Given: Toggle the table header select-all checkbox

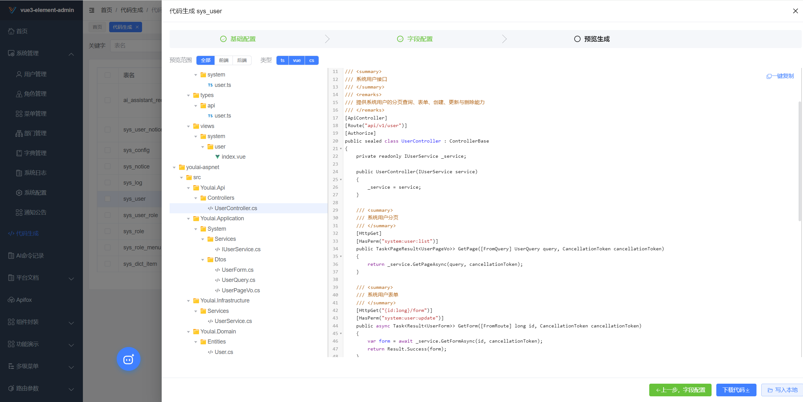Looking at the screenshot, I should pos(108,75).
